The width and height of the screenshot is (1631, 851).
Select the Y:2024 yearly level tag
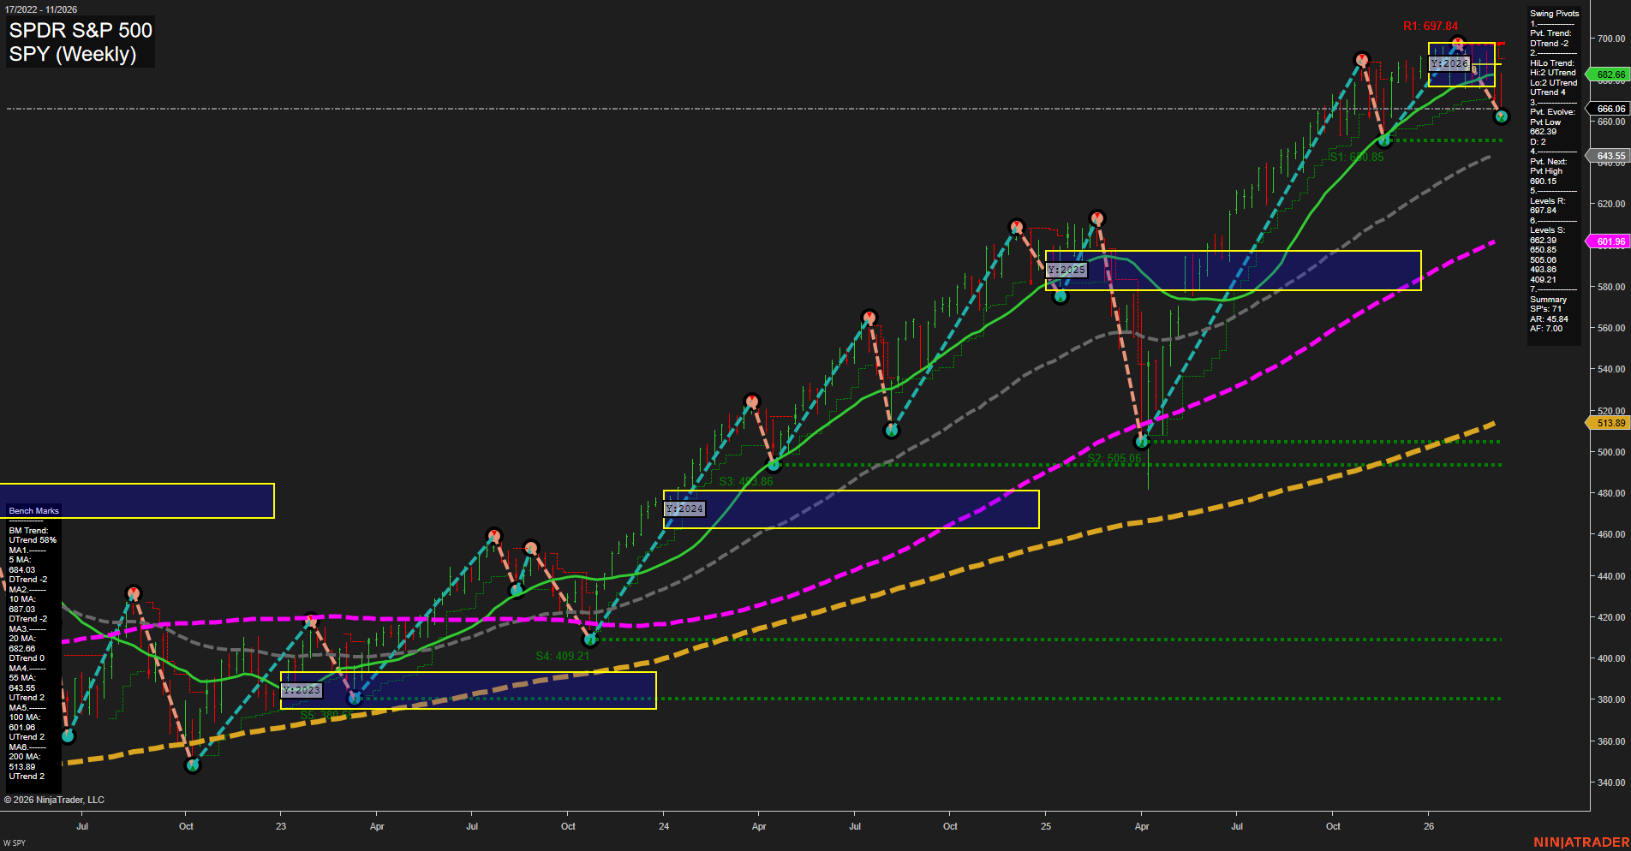click(684, 509)
